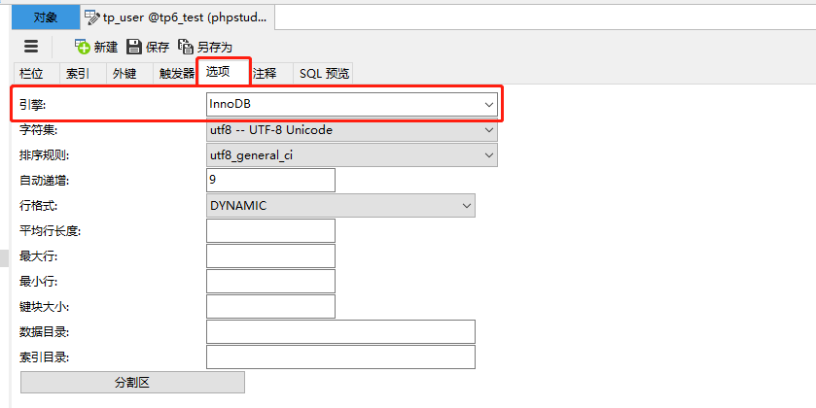Select the tp_user @tp6_test tab
This screenshot has height=408, width=816.
pyautogui.click(x=177, y=17)
